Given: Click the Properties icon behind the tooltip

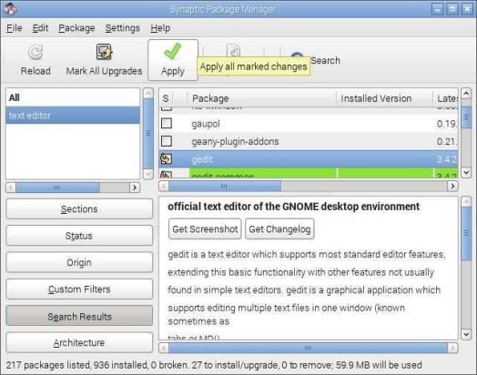Looking at the screenshot, I should pyautogui.click(x=234, y=50).
